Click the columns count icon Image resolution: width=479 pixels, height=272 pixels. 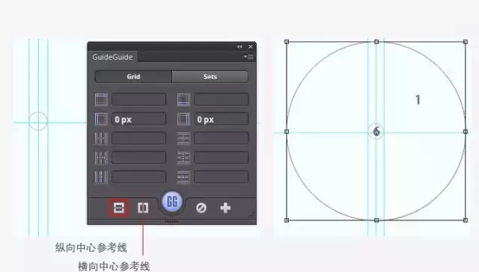pyautogui.click(x=101, y=138)
